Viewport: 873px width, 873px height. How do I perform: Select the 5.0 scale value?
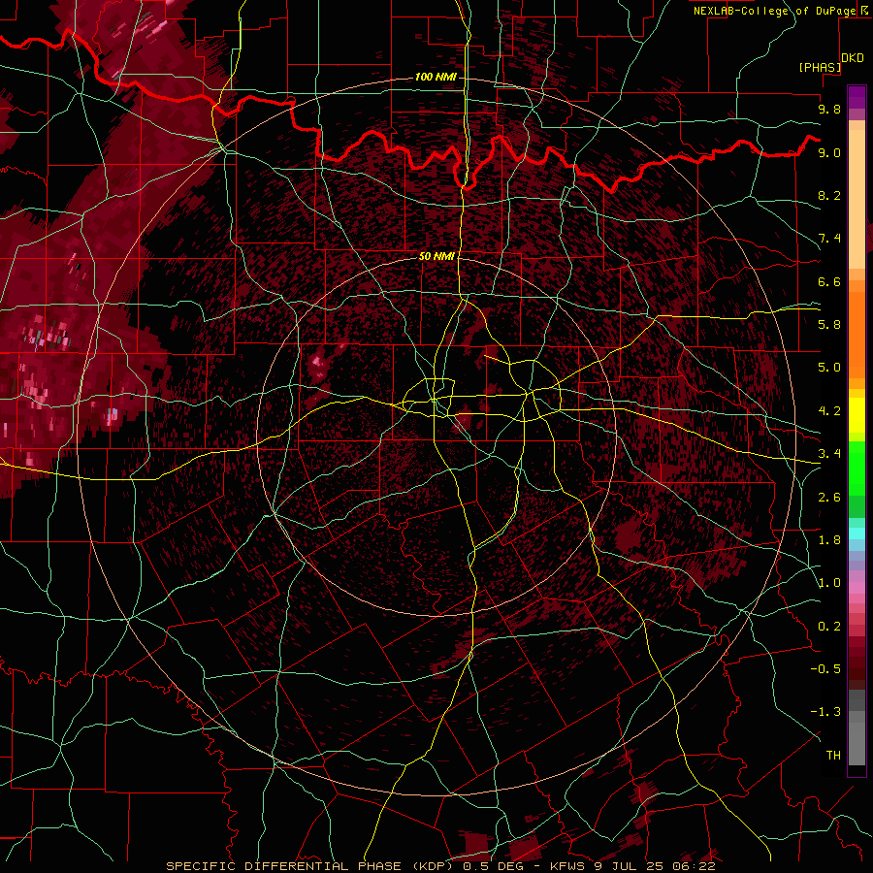click(x=829, y=368)
